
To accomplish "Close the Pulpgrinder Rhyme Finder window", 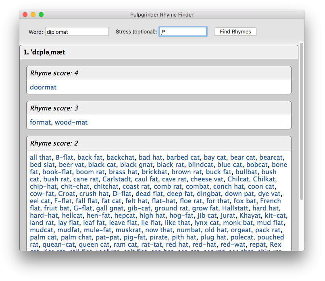I will coord(25,15).
